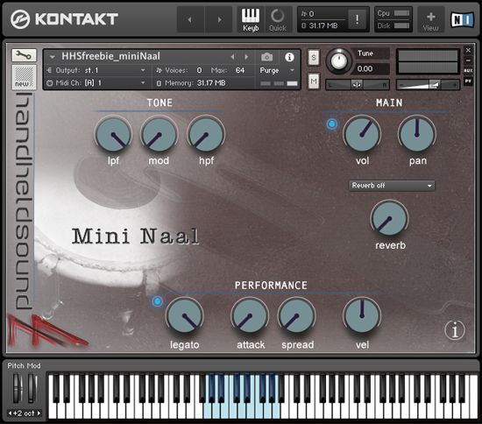The height and width of the screenshot is (424, 482).
Task: Adjust the header volume slider
Action: (428, 85)
